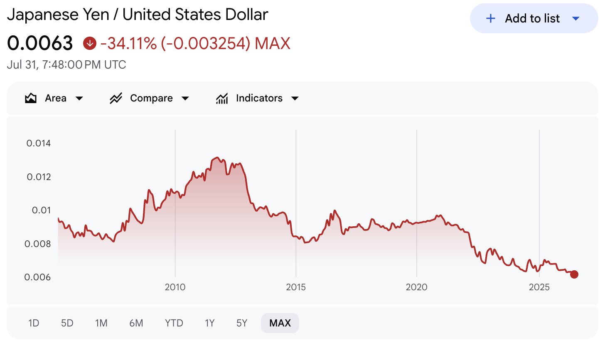The height and width of the screenshot is (346, 605).
Task: Open the Add to list dropdown caret
Action: click(575, 19)
